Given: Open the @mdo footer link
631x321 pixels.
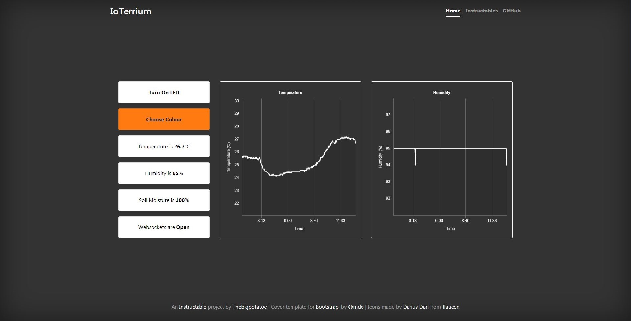Looking at the screenshot, I should (356, 307).
